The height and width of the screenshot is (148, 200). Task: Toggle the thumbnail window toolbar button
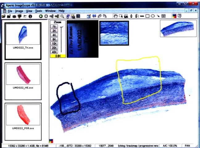pos(68,16)
